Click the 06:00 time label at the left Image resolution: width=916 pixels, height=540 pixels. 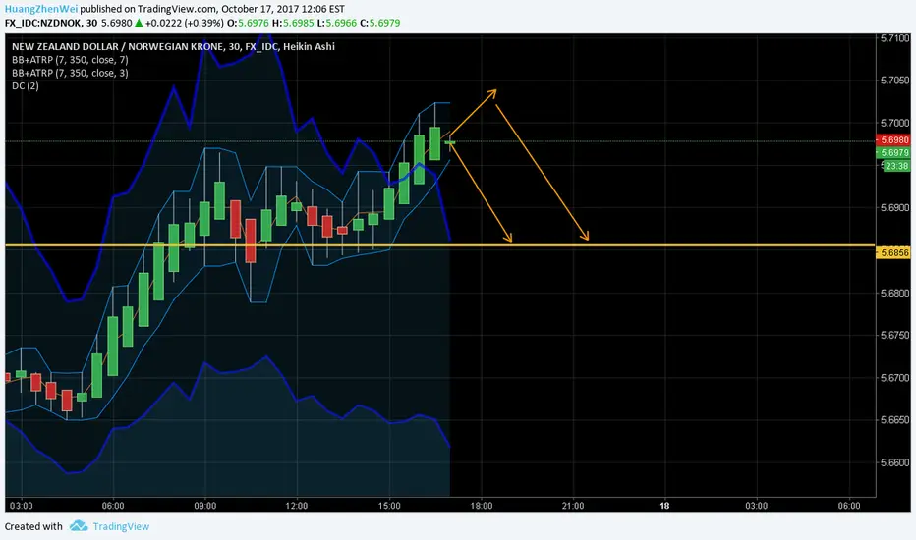coord(113,506)
